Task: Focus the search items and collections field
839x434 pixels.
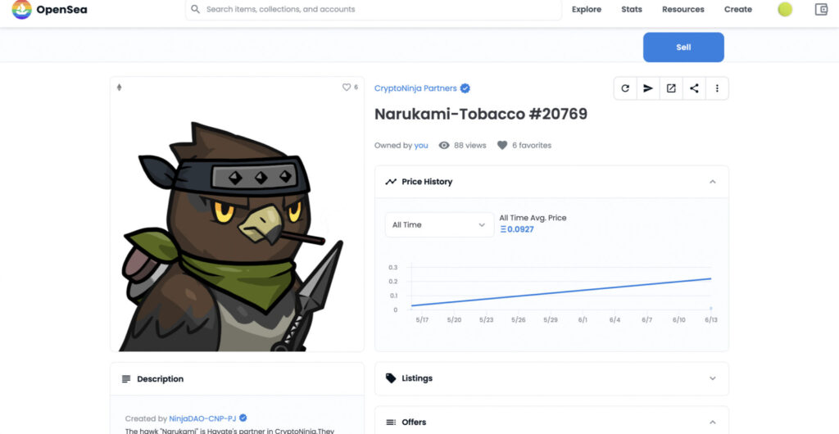Action: point(373,9)
